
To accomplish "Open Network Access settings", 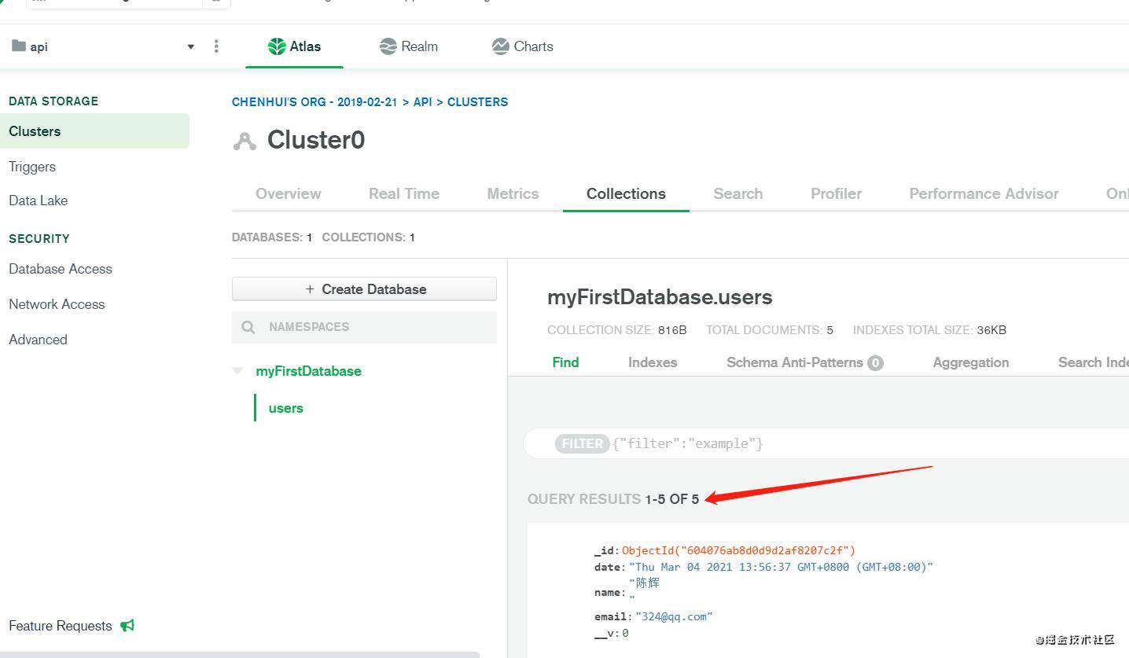I will click(57, 304).
